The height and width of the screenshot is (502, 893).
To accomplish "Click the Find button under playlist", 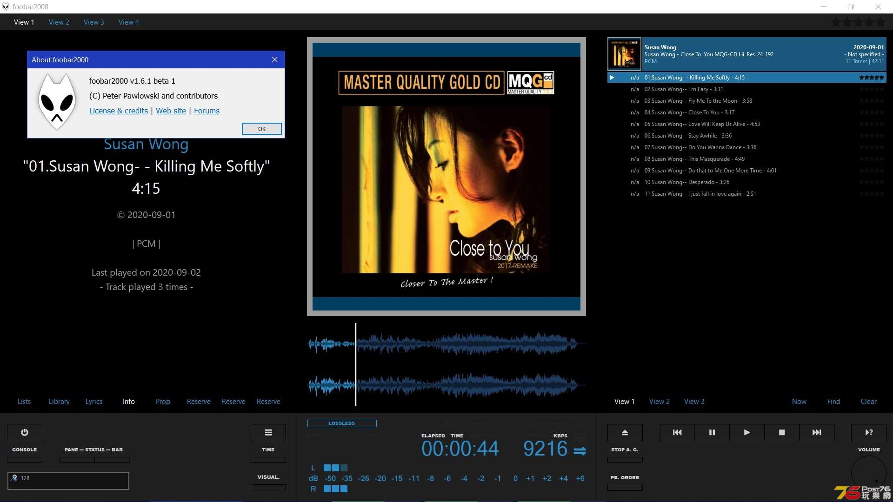I will point(834,402).
